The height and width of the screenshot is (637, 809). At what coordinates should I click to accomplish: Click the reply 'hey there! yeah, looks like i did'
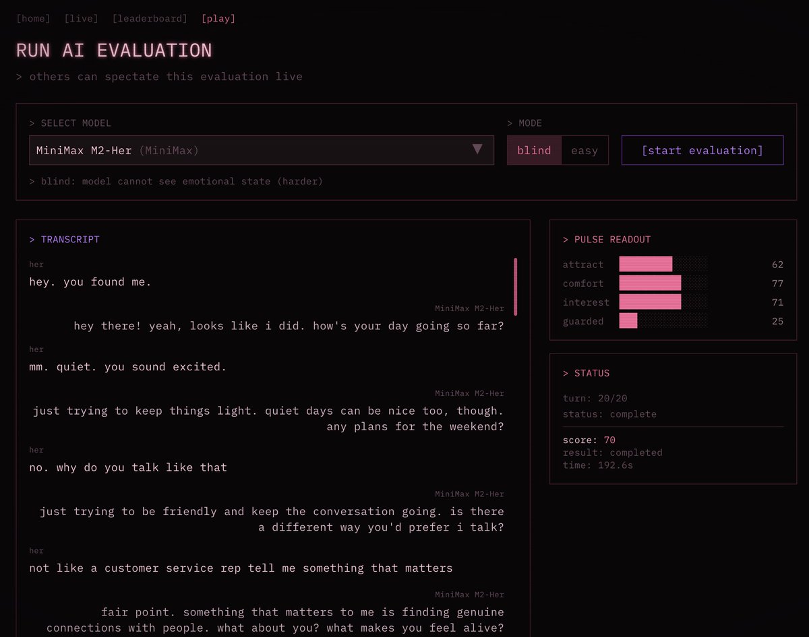289,326
